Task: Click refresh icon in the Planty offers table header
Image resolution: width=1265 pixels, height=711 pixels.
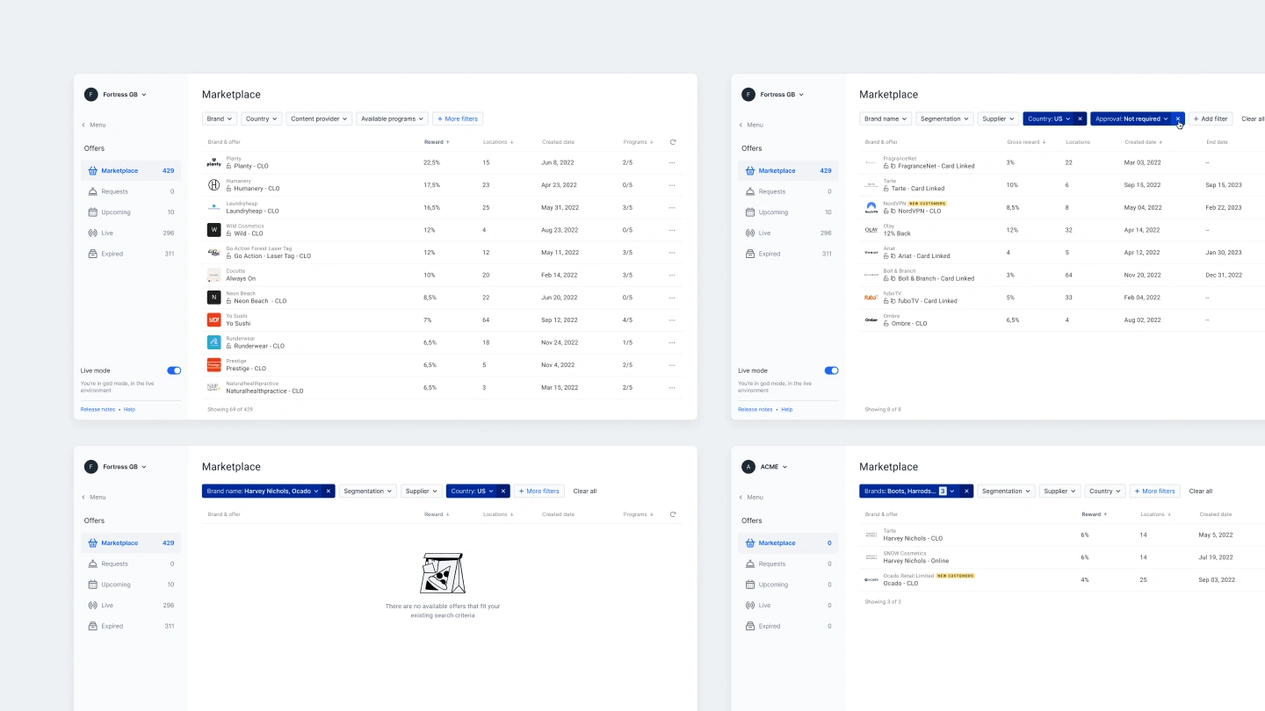Action: click(x=673, y=142)
